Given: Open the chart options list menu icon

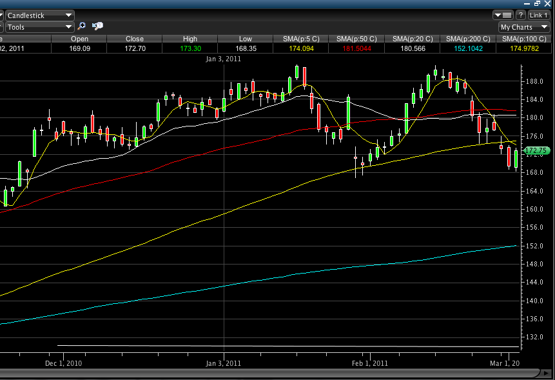Looking at the screenshot, I should pyautogui.click(x=503, y=15).
